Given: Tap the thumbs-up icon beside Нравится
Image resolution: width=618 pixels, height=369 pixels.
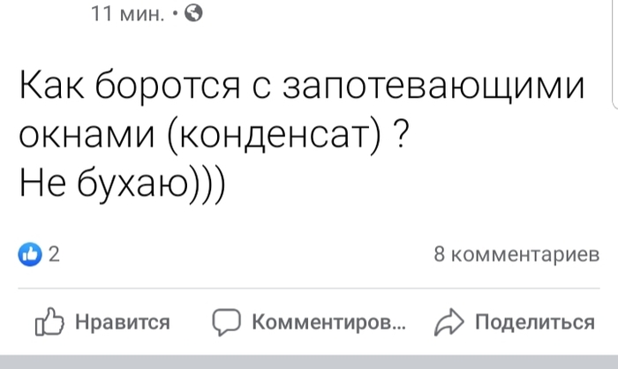Looking at the screenshot, I should (x=50, y=322).
